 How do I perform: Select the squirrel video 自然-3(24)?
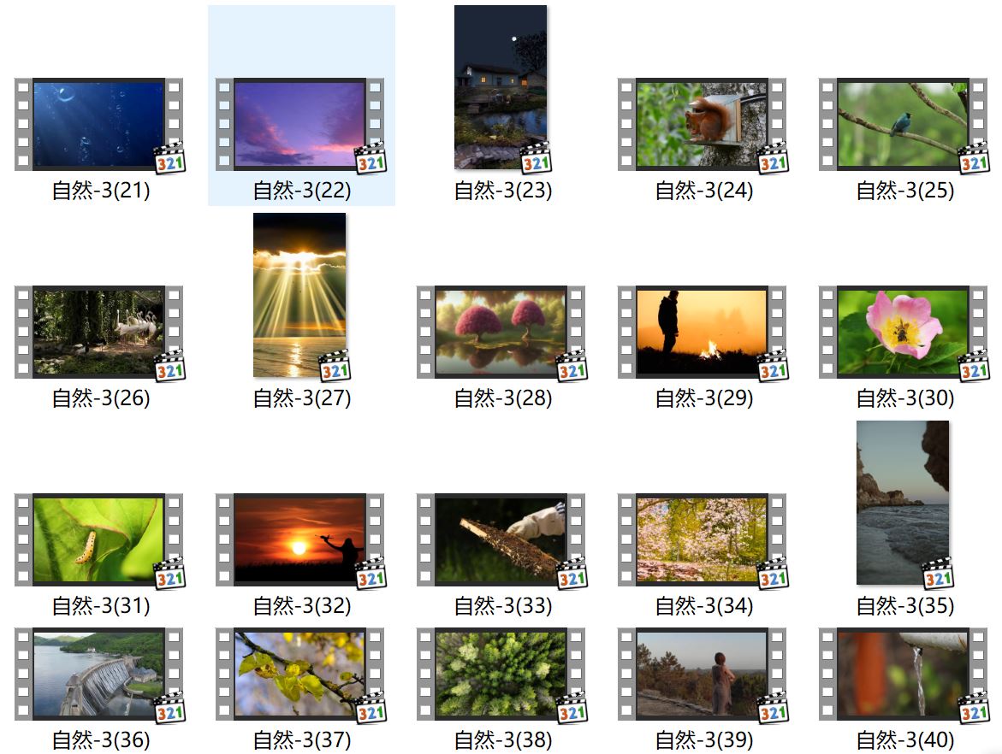pyautogui.click(x=702, y=125)
